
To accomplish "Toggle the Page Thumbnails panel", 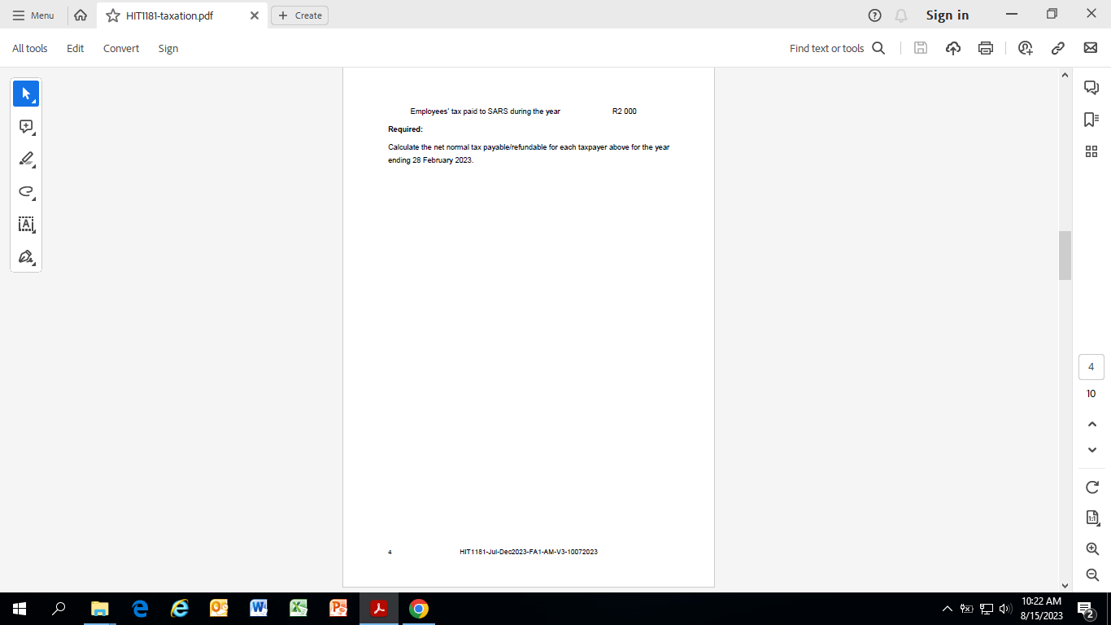I will point(1091,151).
